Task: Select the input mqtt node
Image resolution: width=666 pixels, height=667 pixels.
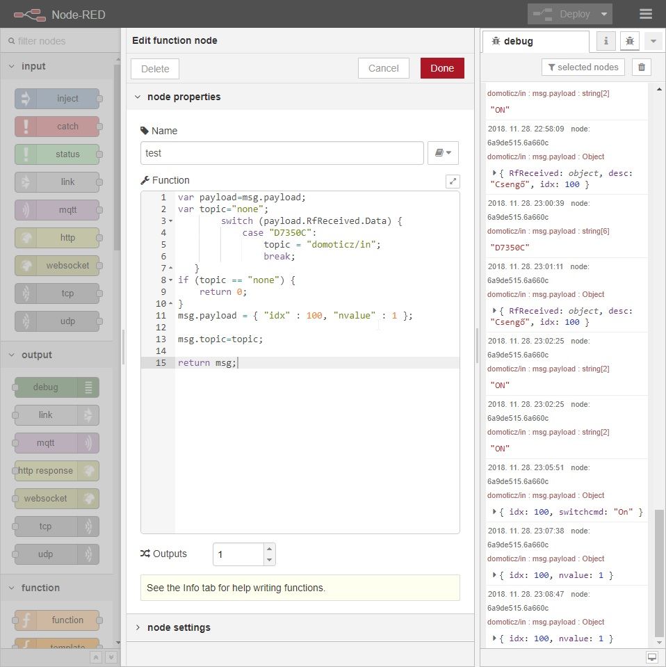Action: 57,210
